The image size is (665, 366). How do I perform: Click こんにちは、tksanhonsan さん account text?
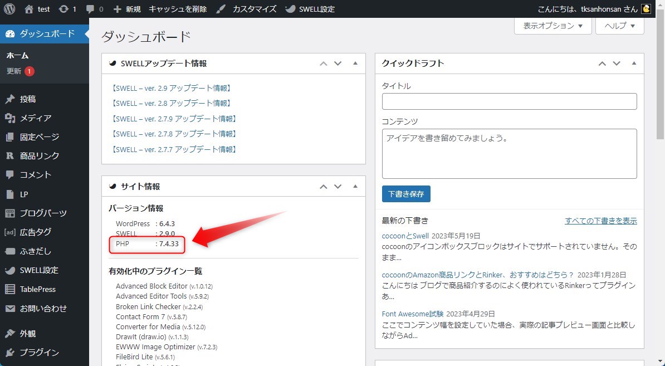pyautogui.click(x=588, y=9)
